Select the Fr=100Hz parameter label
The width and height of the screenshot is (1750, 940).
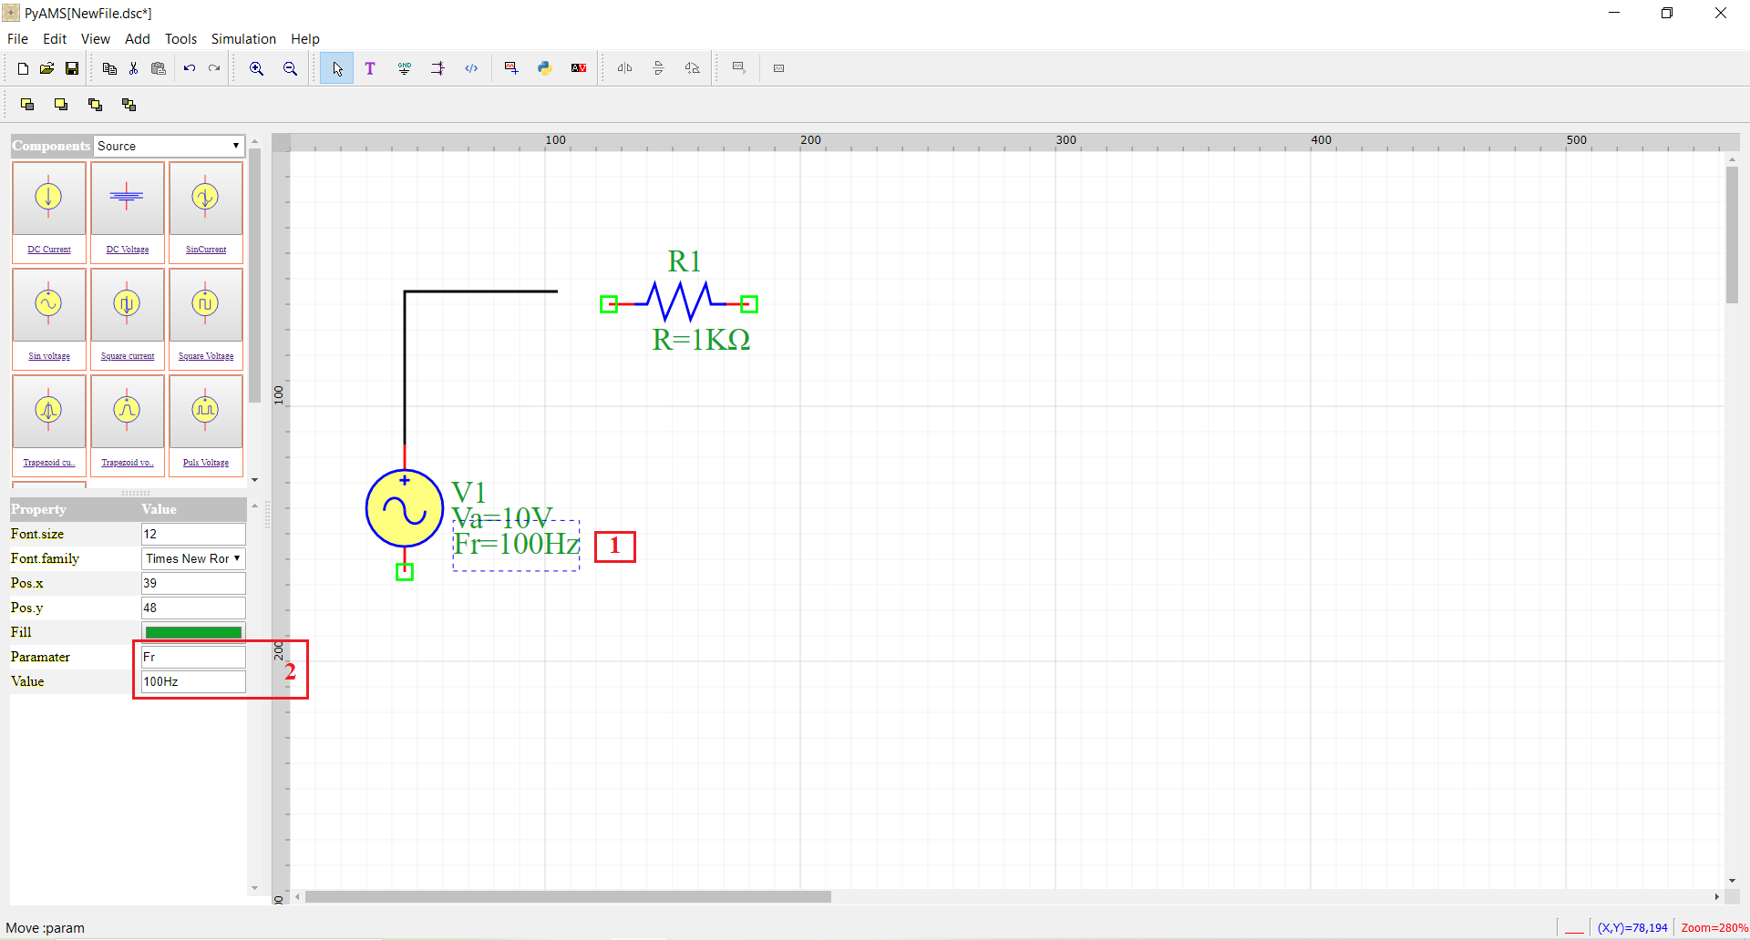[x=517, y=545]
